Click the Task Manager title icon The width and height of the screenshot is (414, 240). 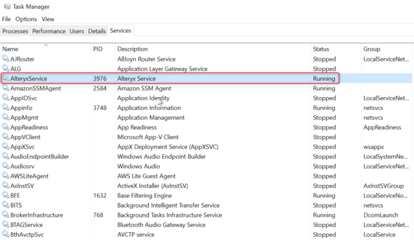tap(7, 6)
